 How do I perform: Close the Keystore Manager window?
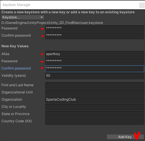click(142, 5)
